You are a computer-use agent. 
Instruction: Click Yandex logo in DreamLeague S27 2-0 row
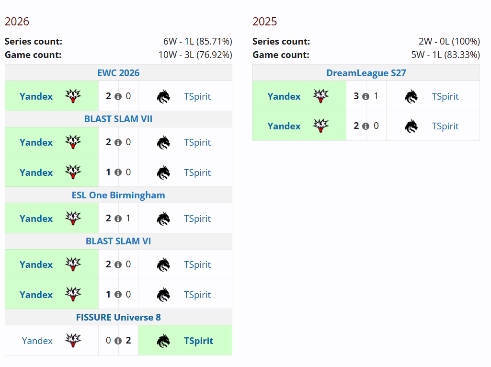[x=320, y=126]
